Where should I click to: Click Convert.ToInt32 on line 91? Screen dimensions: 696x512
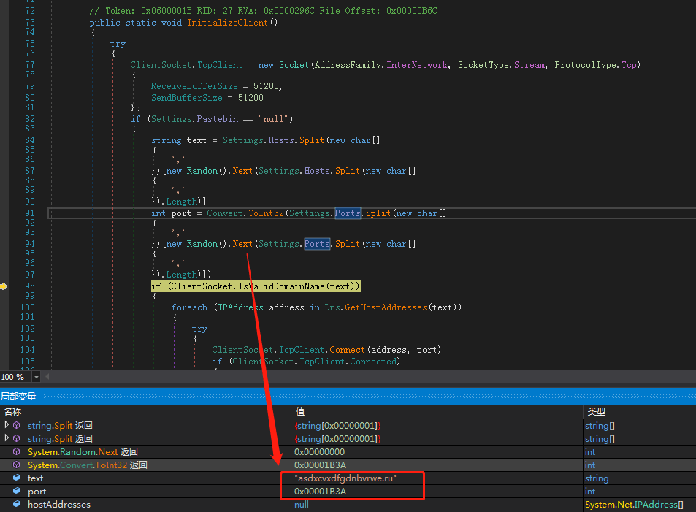pyautogui.click(x=245, y=213)
